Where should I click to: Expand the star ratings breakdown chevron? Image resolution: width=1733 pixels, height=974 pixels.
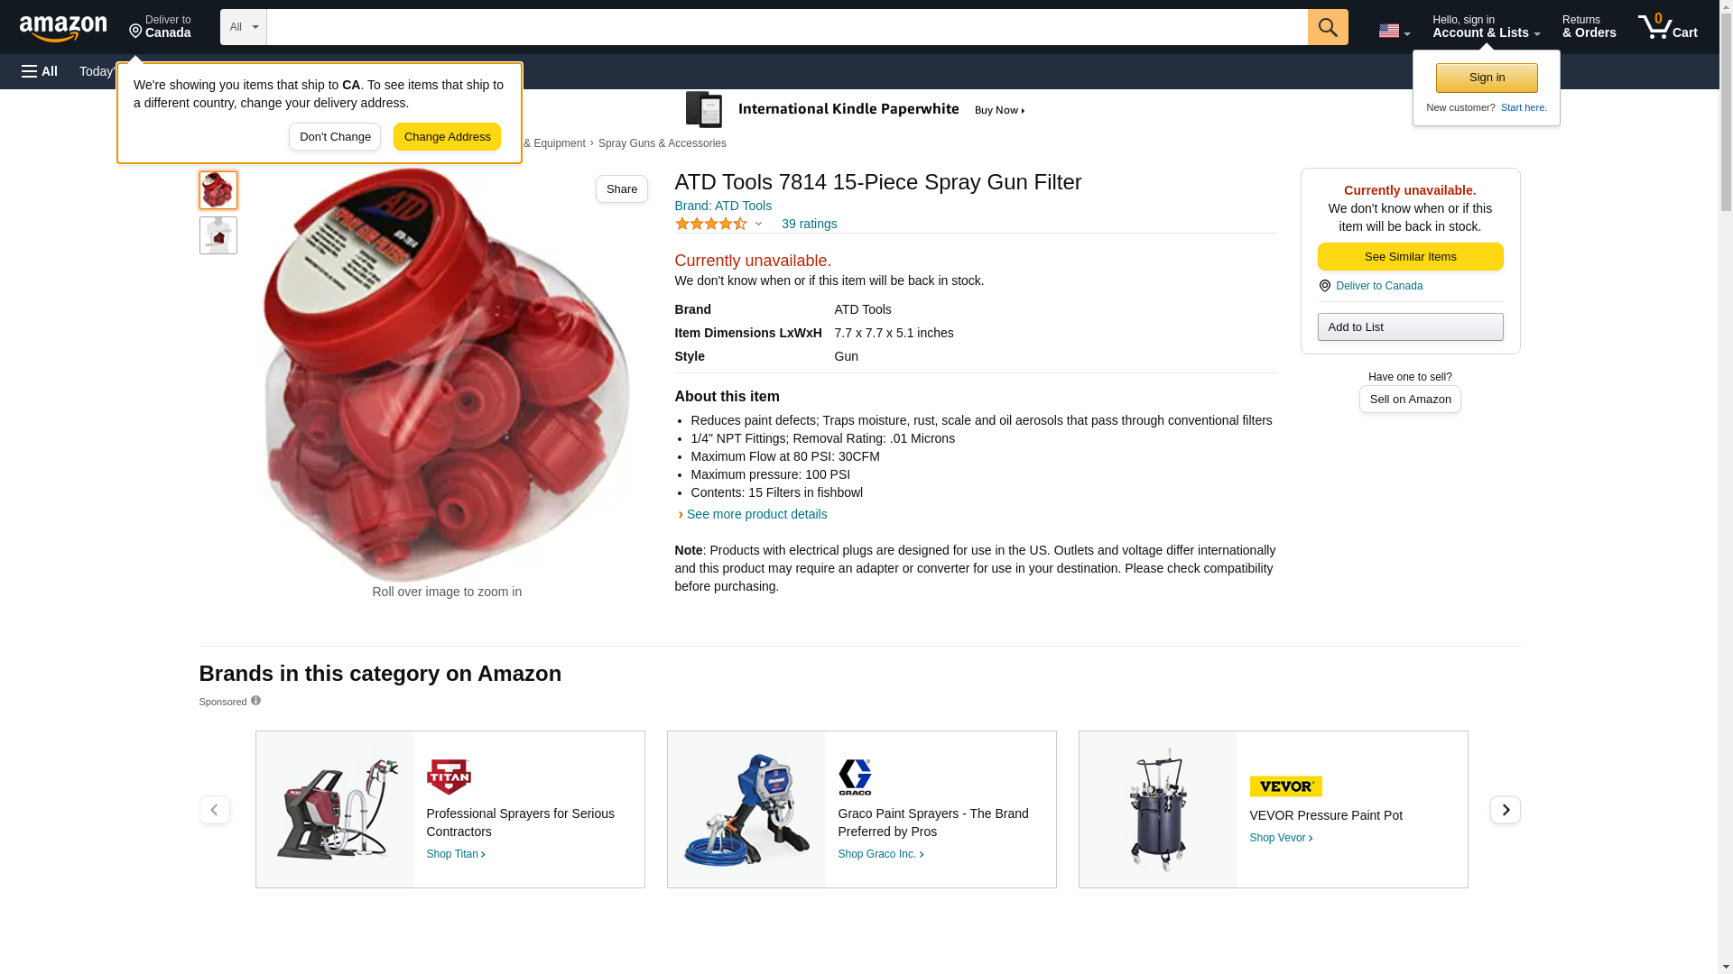[758, 224]
